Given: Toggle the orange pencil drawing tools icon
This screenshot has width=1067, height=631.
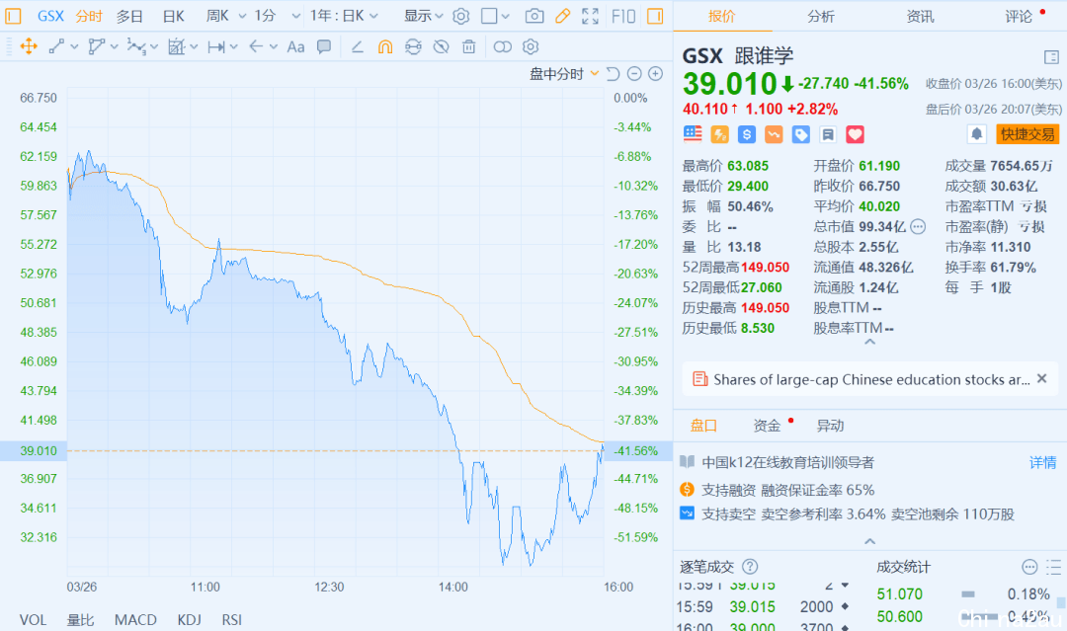Looking at the screenshot, I should [x=562, y=16].
